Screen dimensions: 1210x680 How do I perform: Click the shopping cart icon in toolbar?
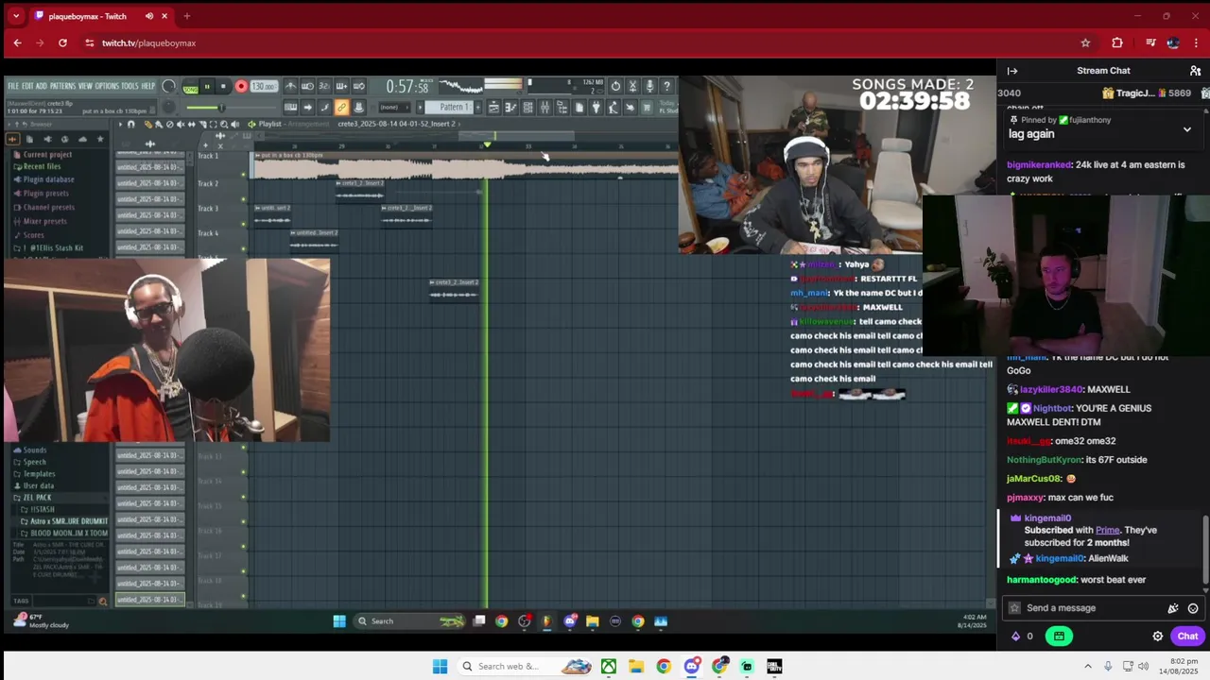coord(647,108)
